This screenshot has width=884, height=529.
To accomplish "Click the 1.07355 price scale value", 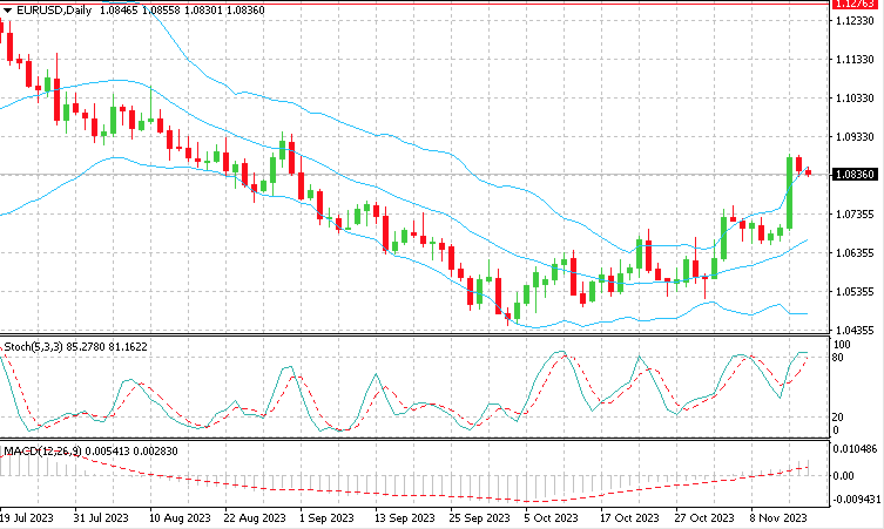I will pos(855,214).
